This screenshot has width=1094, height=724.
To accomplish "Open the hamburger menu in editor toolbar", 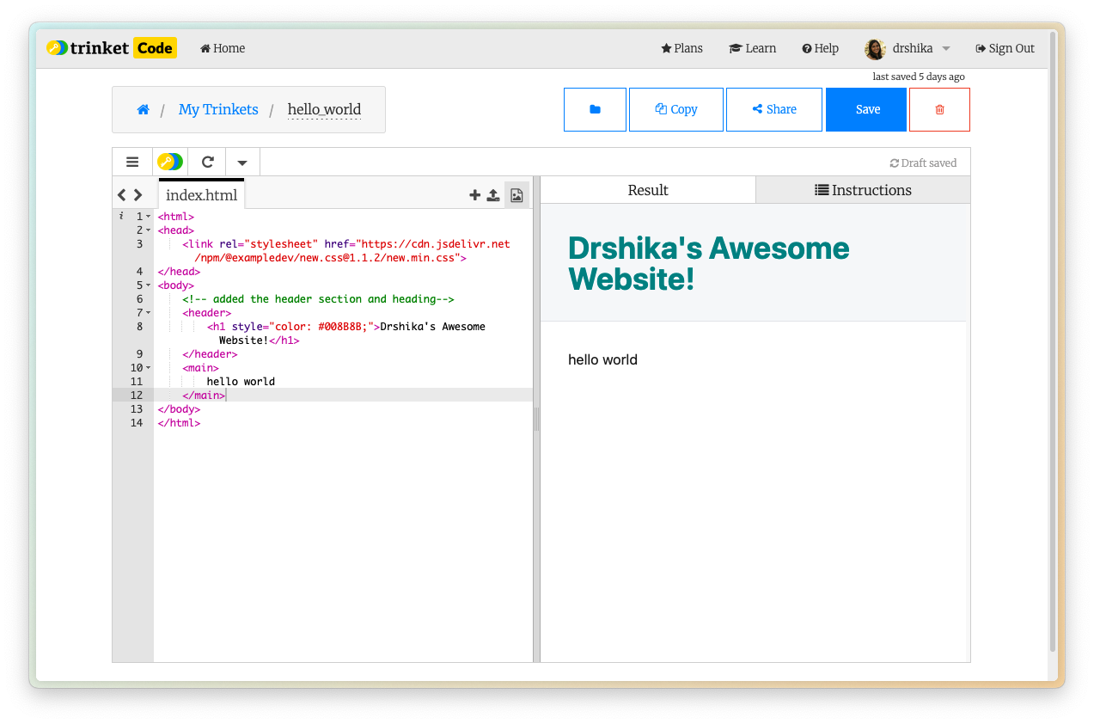I will pyautogui.click(x=132, y=162).
